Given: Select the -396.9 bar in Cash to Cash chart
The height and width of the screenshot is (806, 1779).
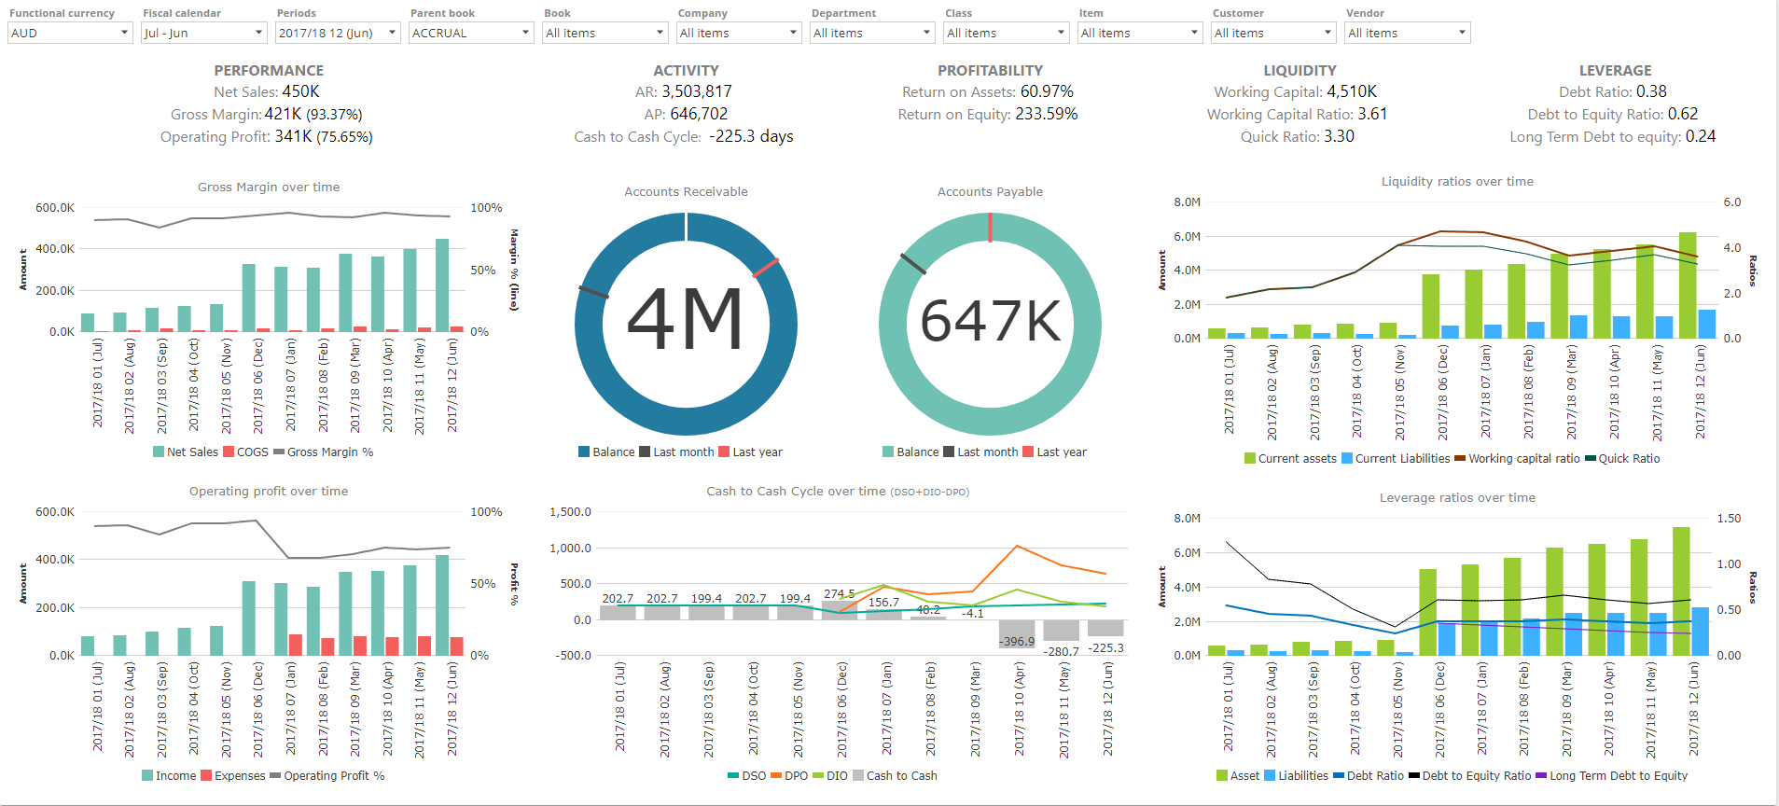Looking at the screenshot, I should pyautogui.click(x=1017, y=633).
